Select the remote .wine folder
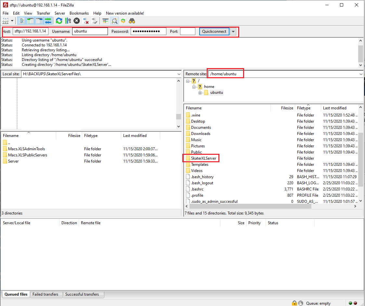This screenshot has width=365, height=306. pyautogui.click(x=196, y=115)
